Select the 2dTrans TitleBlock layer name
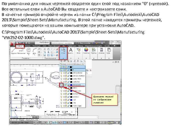The image size is (180, 135). pyautogui.click(x=79, y=76)
